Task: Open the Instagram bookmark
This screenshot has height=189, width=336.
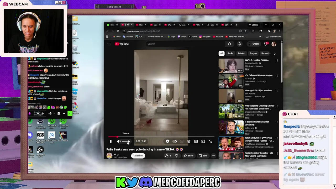Action: [205, 37]
